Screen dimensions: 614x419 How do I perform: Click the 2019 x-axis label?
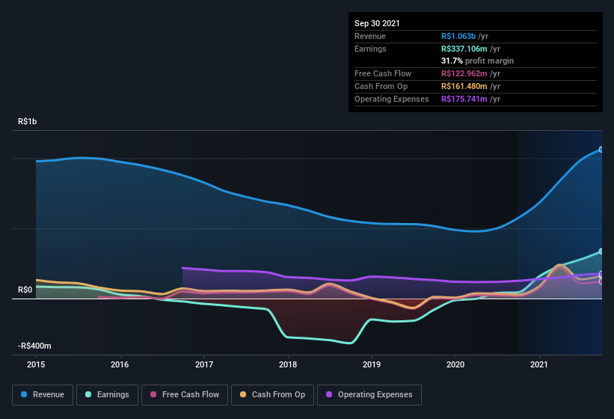372,364
